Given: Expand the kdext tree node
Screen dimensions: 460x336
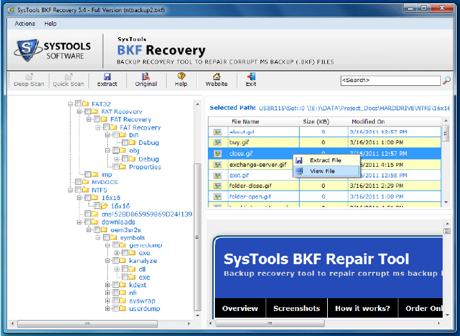Looking at the screenshot, I should pos(108,285).
